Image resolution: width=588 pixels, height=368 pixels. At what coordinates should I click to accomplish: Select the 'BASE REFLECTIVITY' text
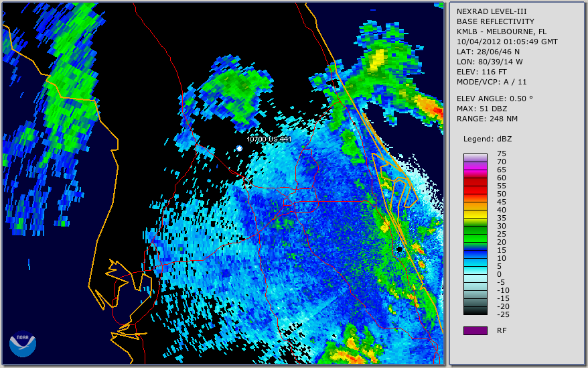coord(495,21)
